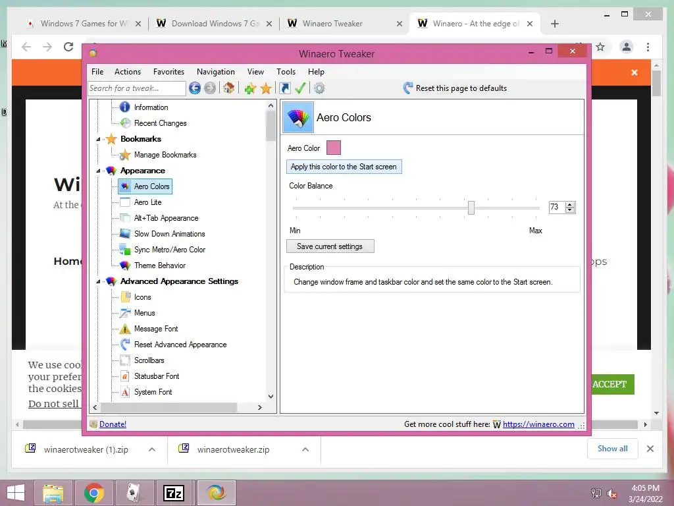Open the Navigation menu
This screenshot has height=506, width=674.
click(x=216, y=72)
